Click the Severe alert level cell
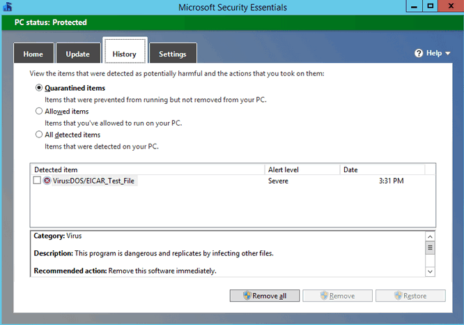 tap(278, 181)
